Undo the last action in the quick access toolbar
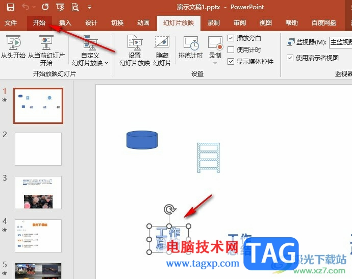This screenshot has height=279, width=352. click(26, 7)
